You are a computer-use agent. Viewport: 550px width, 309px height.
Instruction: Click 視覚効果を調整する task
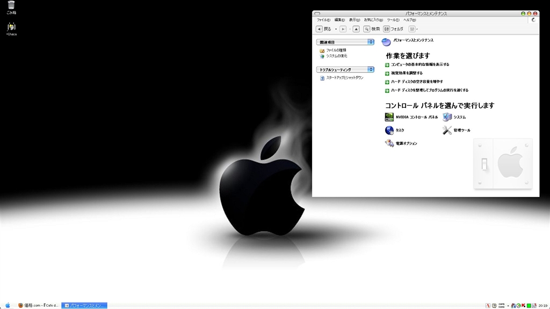click(x=407, y=73)
